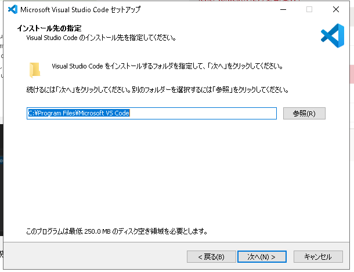Click the VS Code icon in title bar

(13, 9)
